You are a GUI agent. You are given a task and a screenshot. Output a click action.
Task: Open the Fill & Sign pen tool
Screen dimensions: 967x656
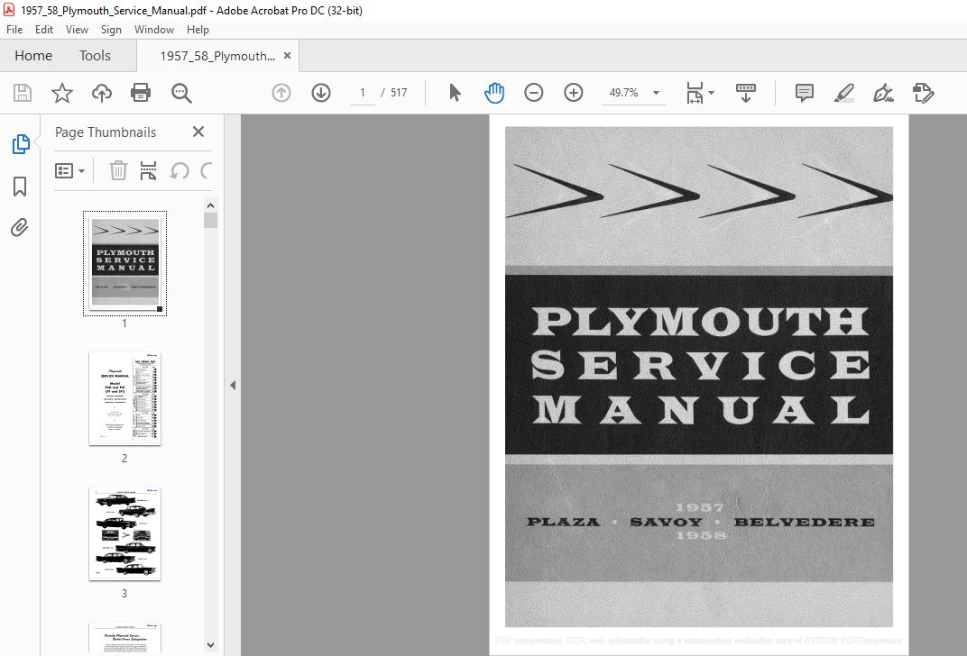(x=883, y=93)
